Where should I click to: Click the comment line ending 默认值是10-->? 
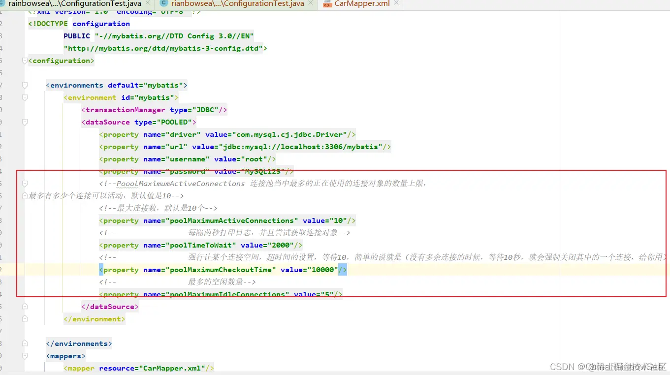(106, 196)
